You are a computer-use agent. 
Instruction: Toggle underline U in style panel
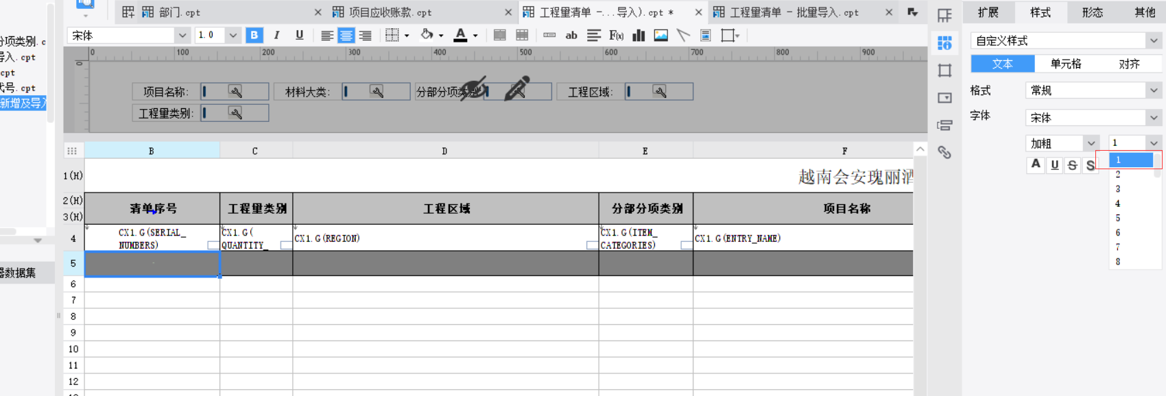click(1054, 165)
